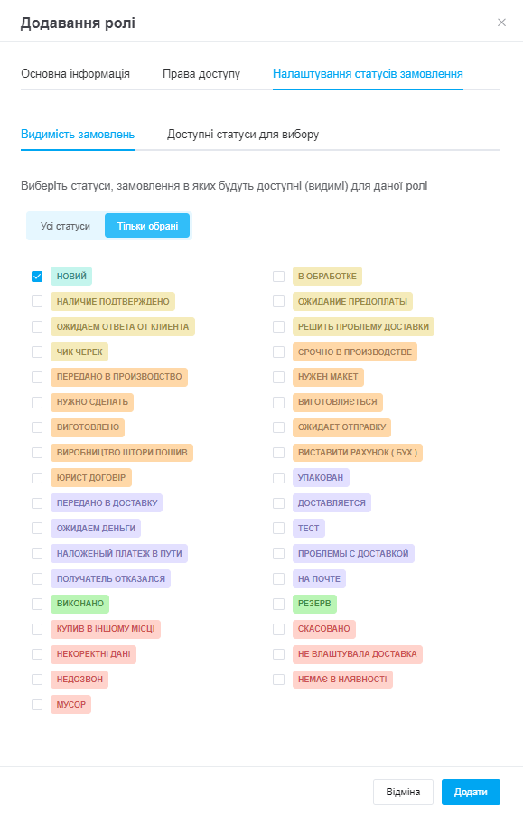Tick the ВИКОНАНО status checkbox
This screenshot has width=523, height=816.
coord(37,604)
